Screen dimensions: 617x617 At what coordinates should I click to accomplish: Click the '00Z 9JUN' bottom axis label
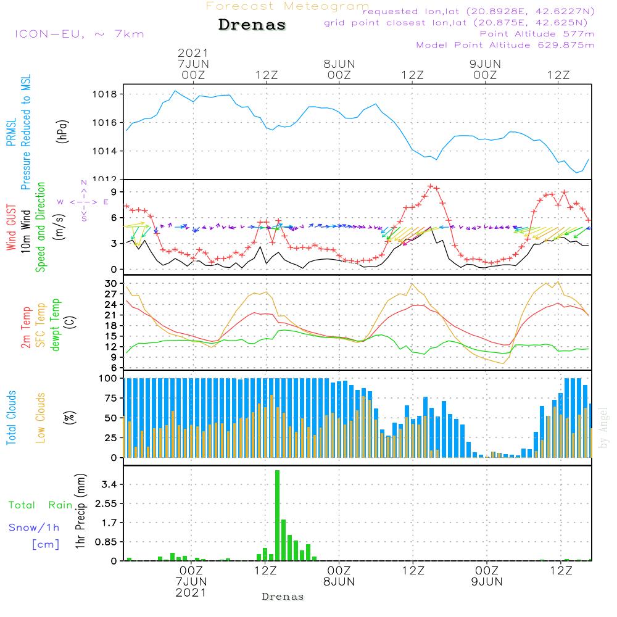tap(487, 576)
